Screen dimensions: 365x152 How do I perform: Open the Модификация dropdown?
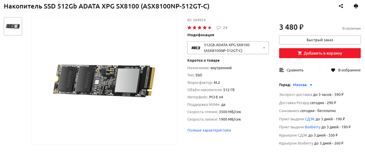(x=228, y=48)
